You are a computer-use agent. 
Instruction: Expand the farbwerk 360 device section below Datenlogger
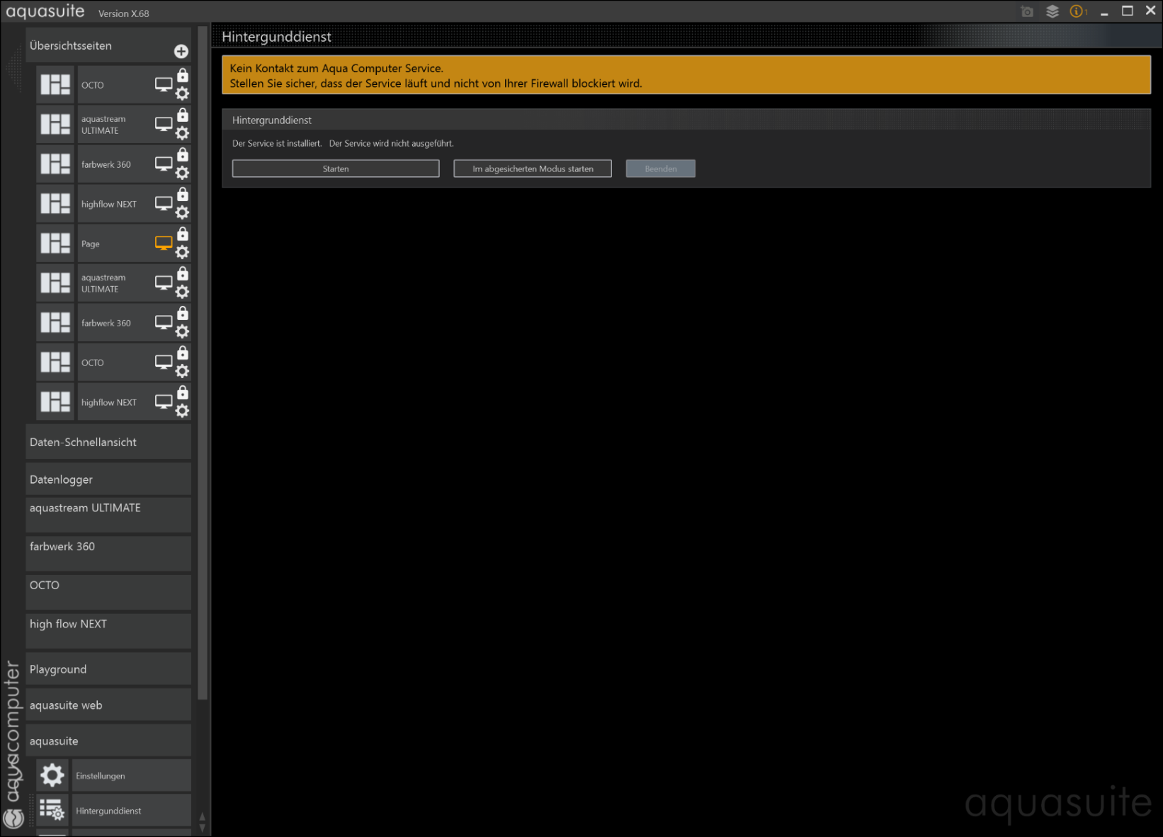(x=108, y=553)
